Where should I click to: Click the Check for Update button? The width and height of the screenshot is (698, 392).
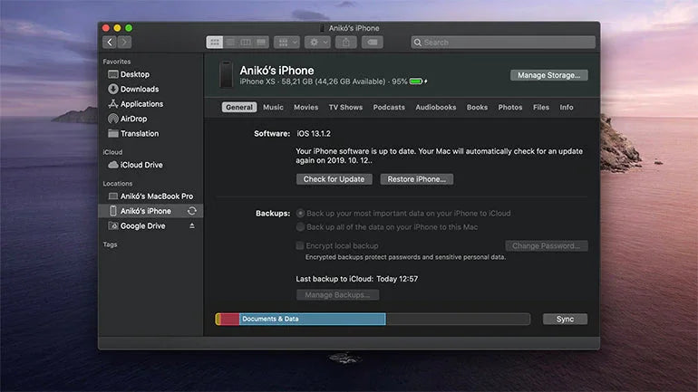[334, 179]
